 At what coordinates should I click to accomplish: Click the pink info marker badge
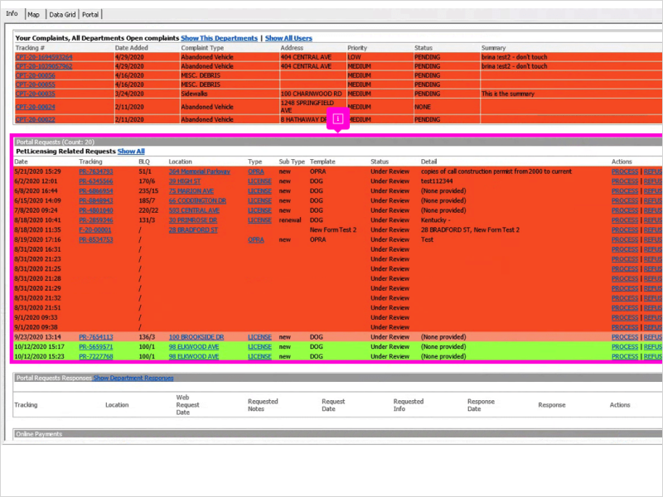point(337,119)
